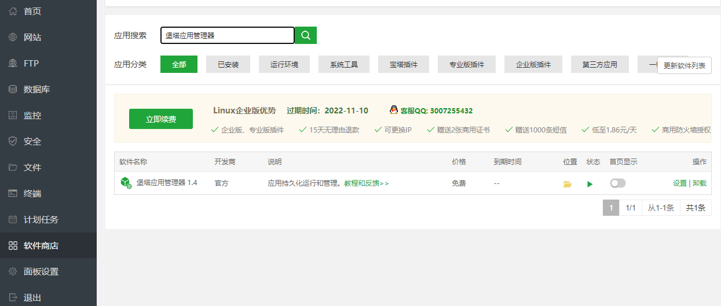
Task: Click the 更新软件列表 button
Action: 685,65
